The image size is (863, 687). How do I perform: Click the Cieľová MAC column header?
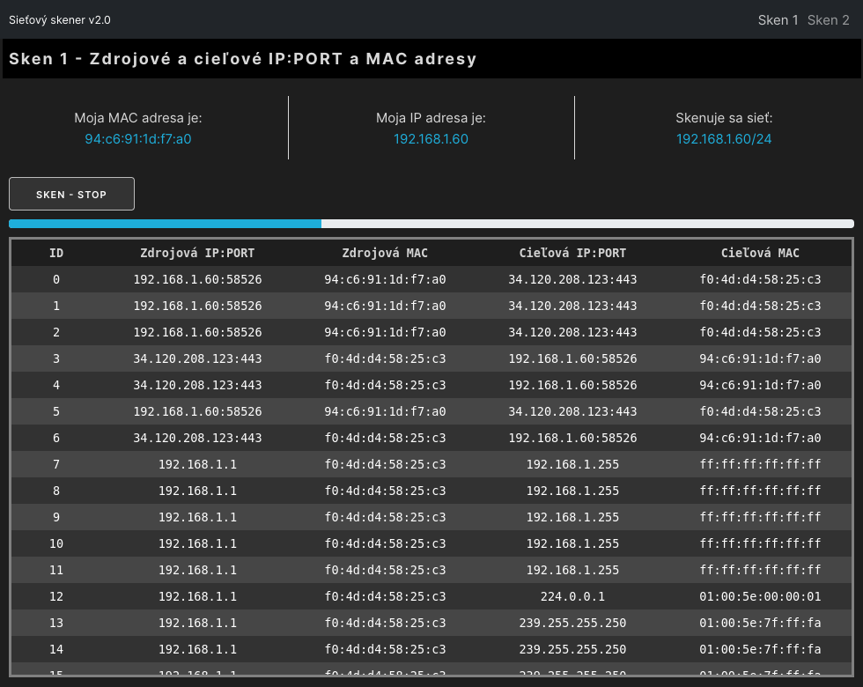tap(760, 253)
